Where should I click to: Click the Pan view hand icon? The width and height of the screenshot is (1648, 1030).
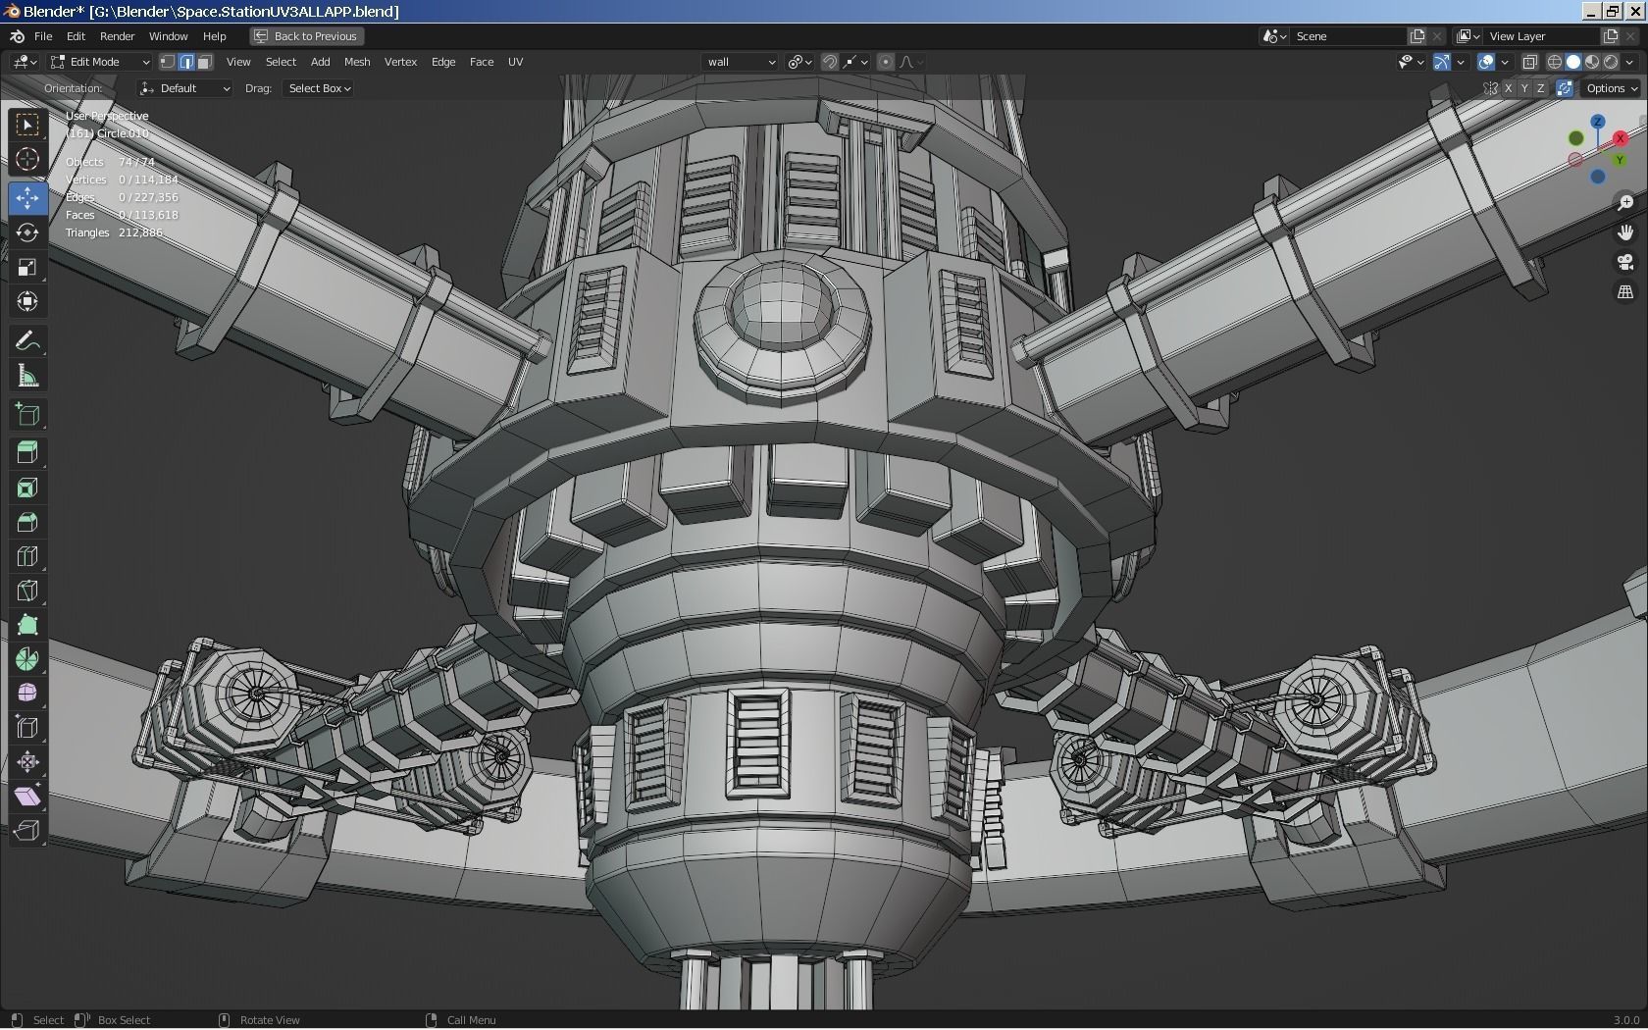1625,232
